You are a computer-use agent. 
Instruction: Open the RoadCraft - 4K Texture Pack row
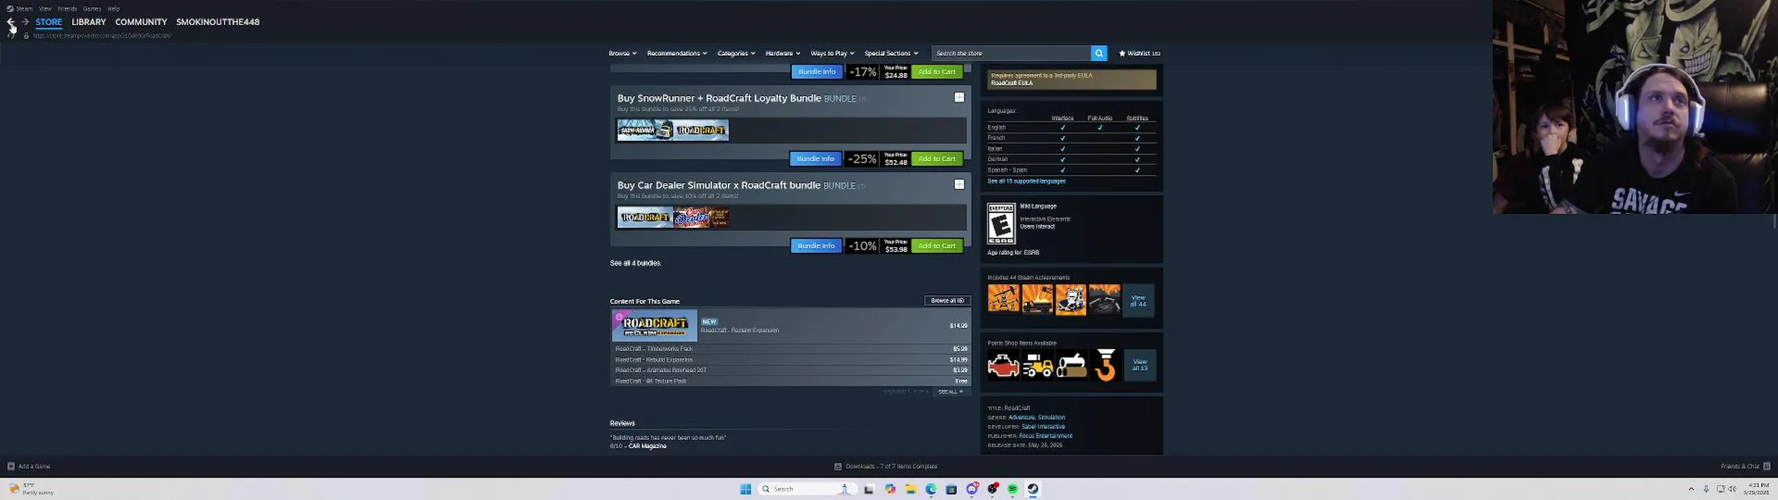[790, 381]
